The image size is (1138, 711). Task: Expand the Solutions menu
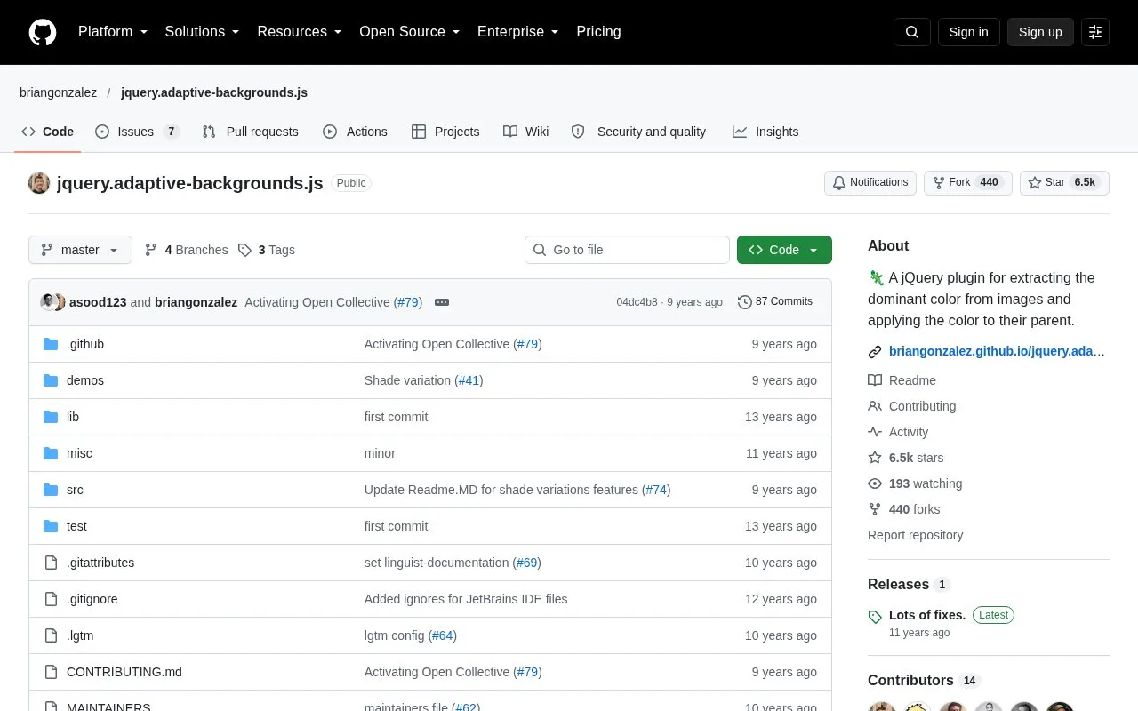tap(203, 32)
